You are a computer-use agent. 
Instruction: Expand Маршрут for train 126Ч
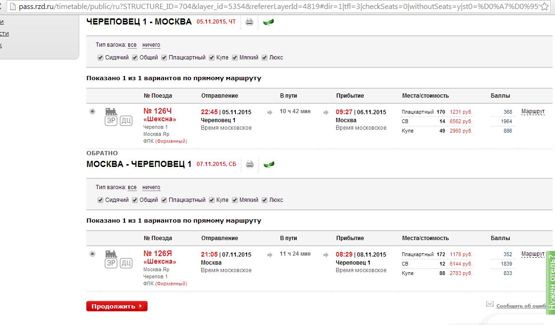coord(533,111)
